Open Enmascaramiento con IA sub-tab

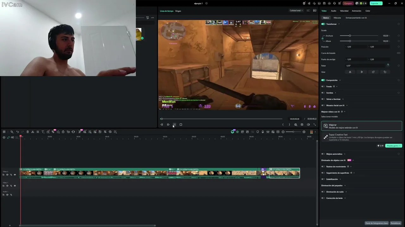tap(356, 18)
